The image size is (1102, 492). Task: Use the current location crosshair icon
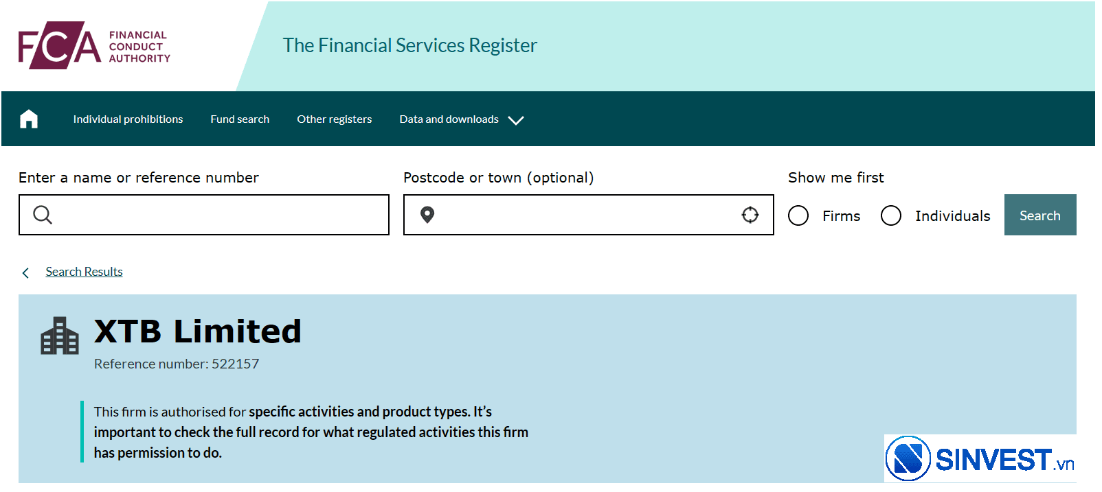(x=750, y=215)
